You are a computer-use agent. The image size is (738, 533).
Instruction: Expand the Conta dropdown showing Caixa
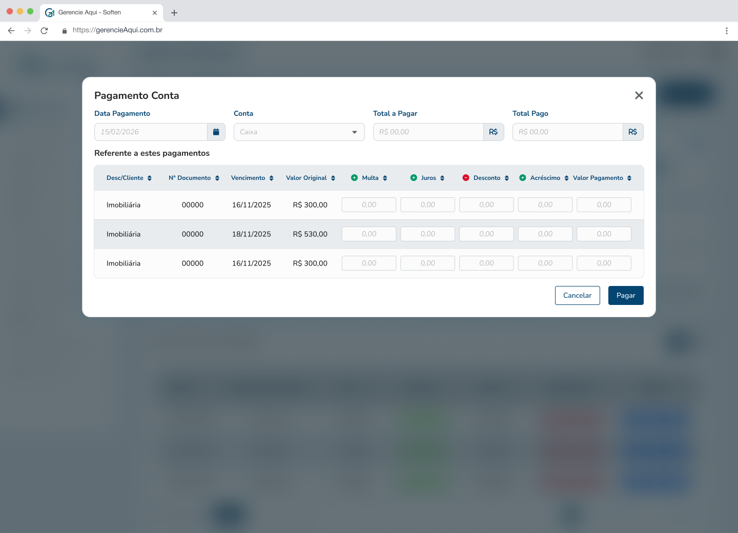coord(299,132)
